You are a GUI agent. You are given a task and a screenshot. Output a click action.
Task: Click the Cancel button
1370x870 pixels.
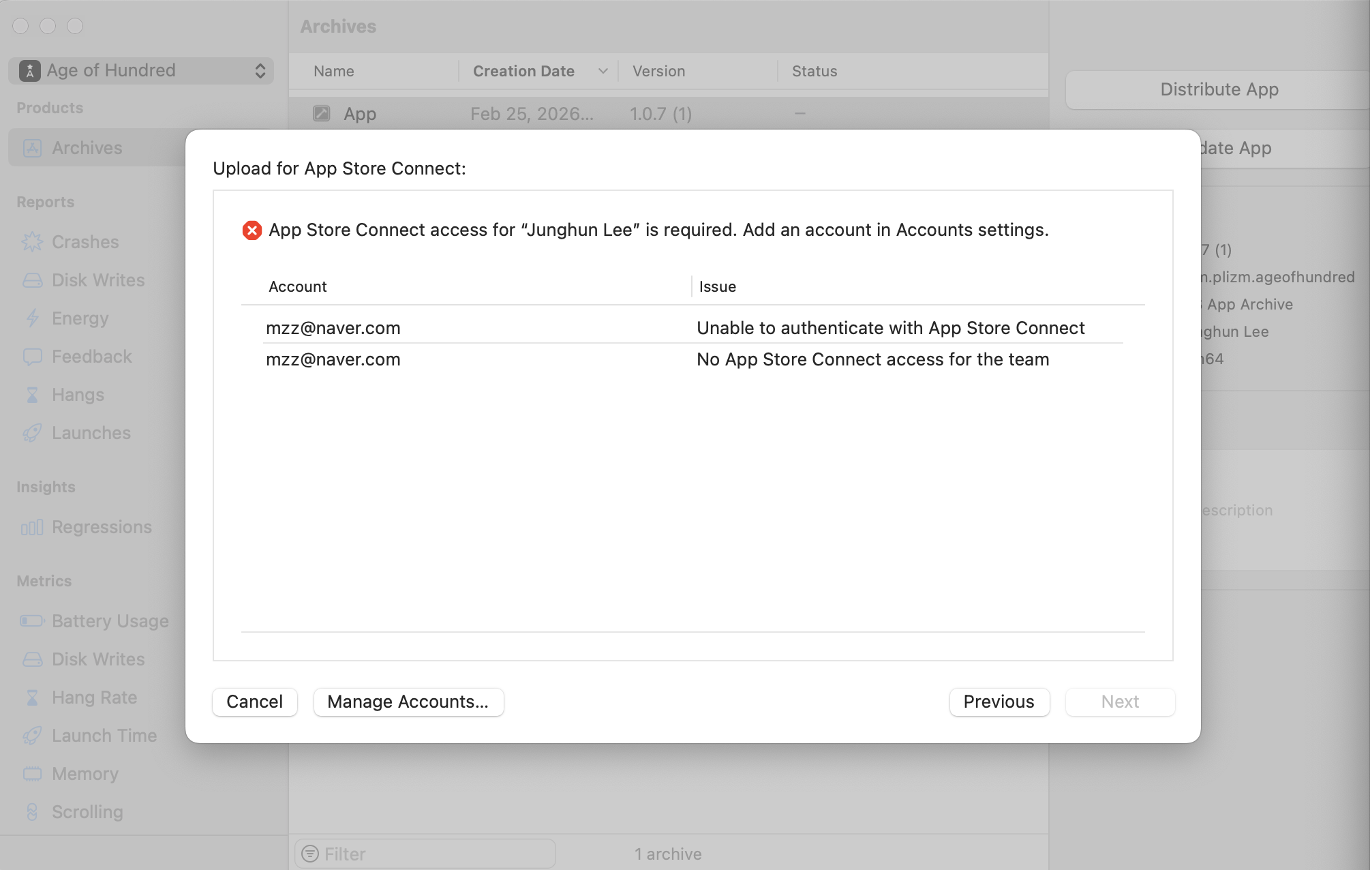click(254, 702)
